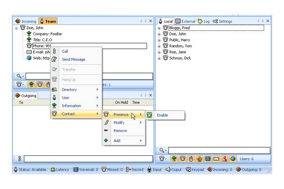Viewport: 284px width, 189px height.
Task: Open phone dropdown in Team panel toolbar
Action: 20,84
